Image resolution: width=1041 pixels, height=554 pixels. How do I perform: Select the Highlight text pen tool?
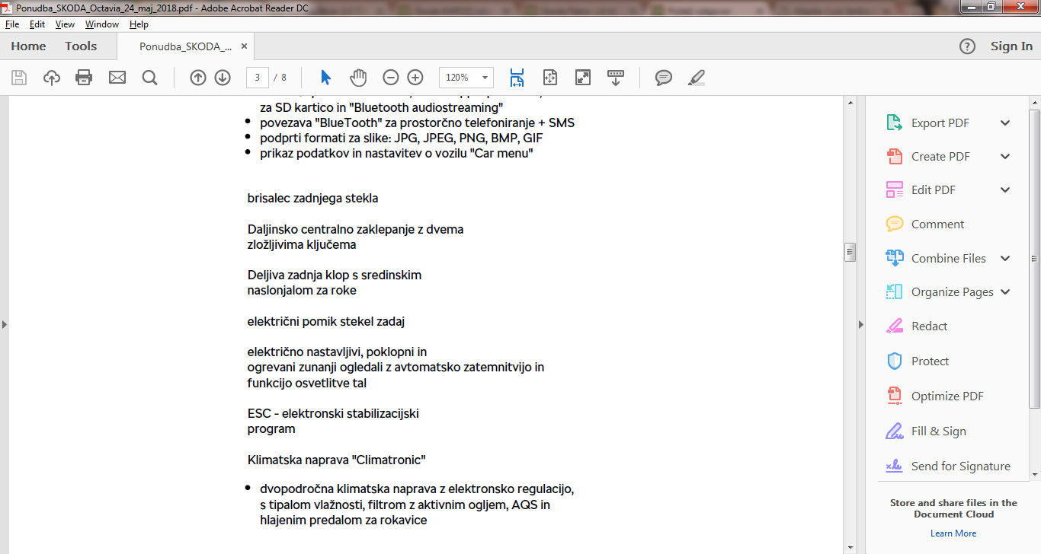(697, 77)
